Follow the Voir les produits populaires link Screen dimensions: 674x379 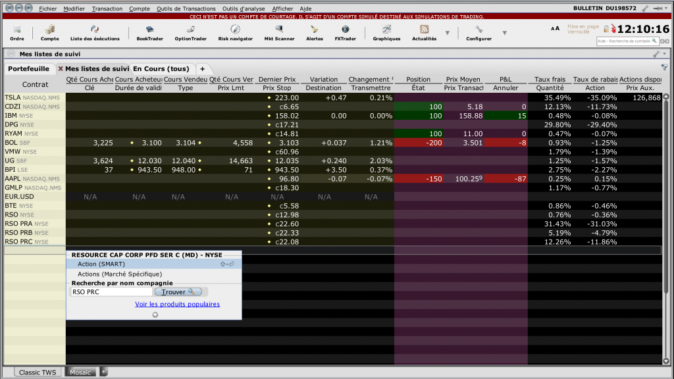coord(177,304)
